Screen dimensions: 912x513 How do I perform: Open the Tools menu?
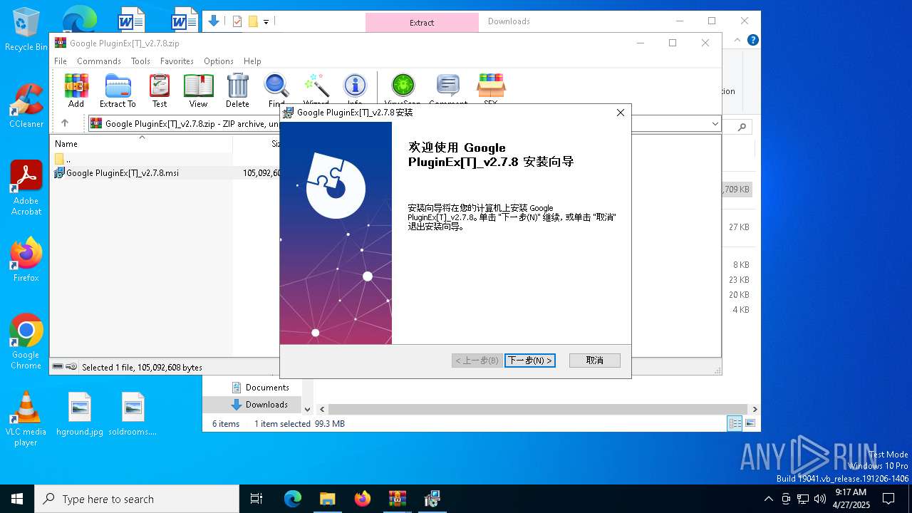point(140,61)
